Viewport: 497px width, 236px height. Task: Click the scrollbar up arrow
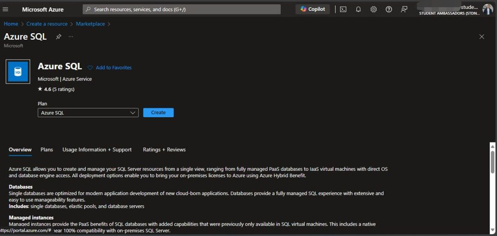(492, 146)
